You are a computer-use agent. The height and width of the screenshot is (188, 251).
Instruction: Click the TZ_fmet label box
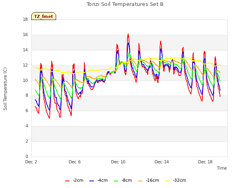[44, 16]
